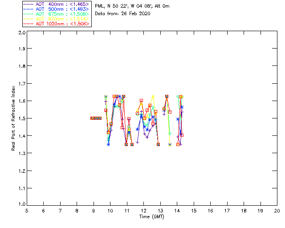Click the red dashed line swatch in legend

(28, 24)
